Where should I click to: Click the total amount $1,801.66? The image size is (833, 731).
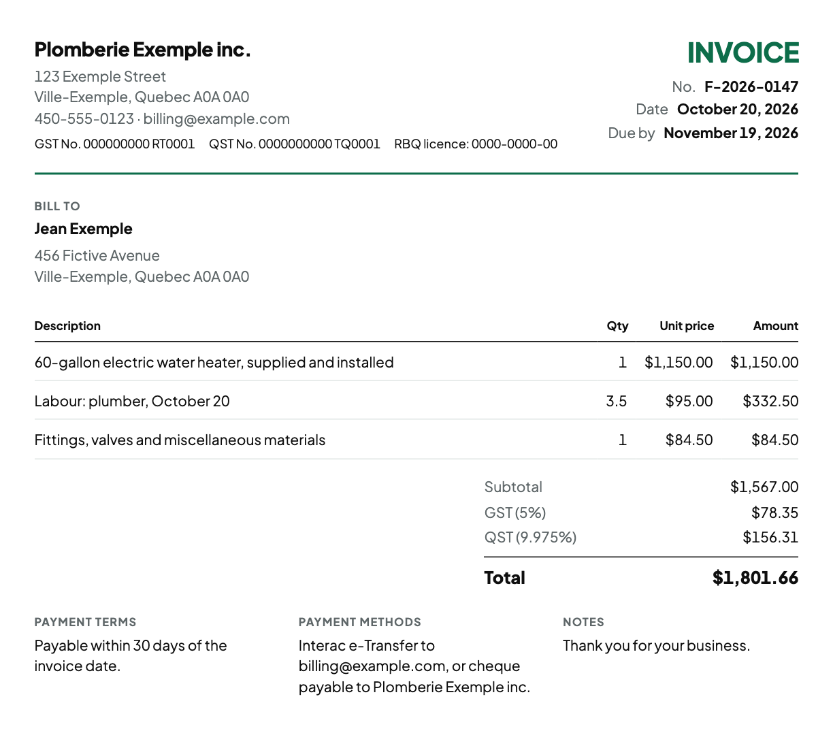coord(755,578)
